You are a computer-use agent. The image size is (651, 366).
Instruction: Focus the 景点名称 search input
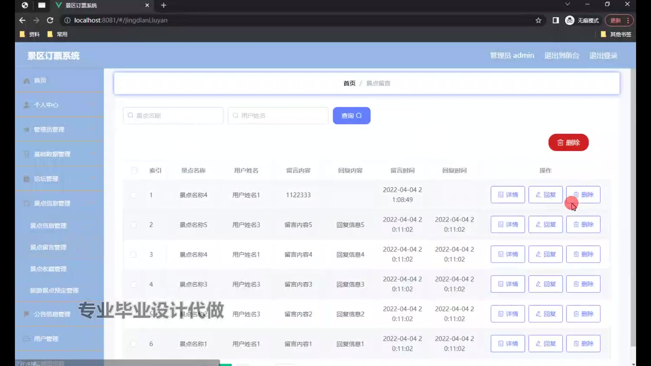(173, 116)
